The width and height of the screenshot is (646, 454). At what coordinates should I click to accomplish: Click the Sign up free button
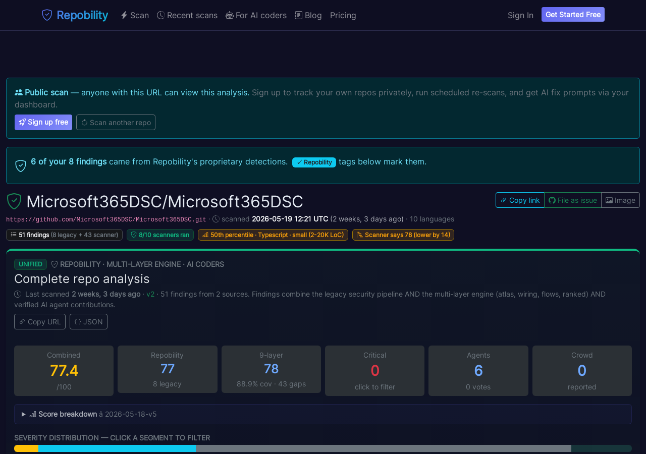point(43,122)
